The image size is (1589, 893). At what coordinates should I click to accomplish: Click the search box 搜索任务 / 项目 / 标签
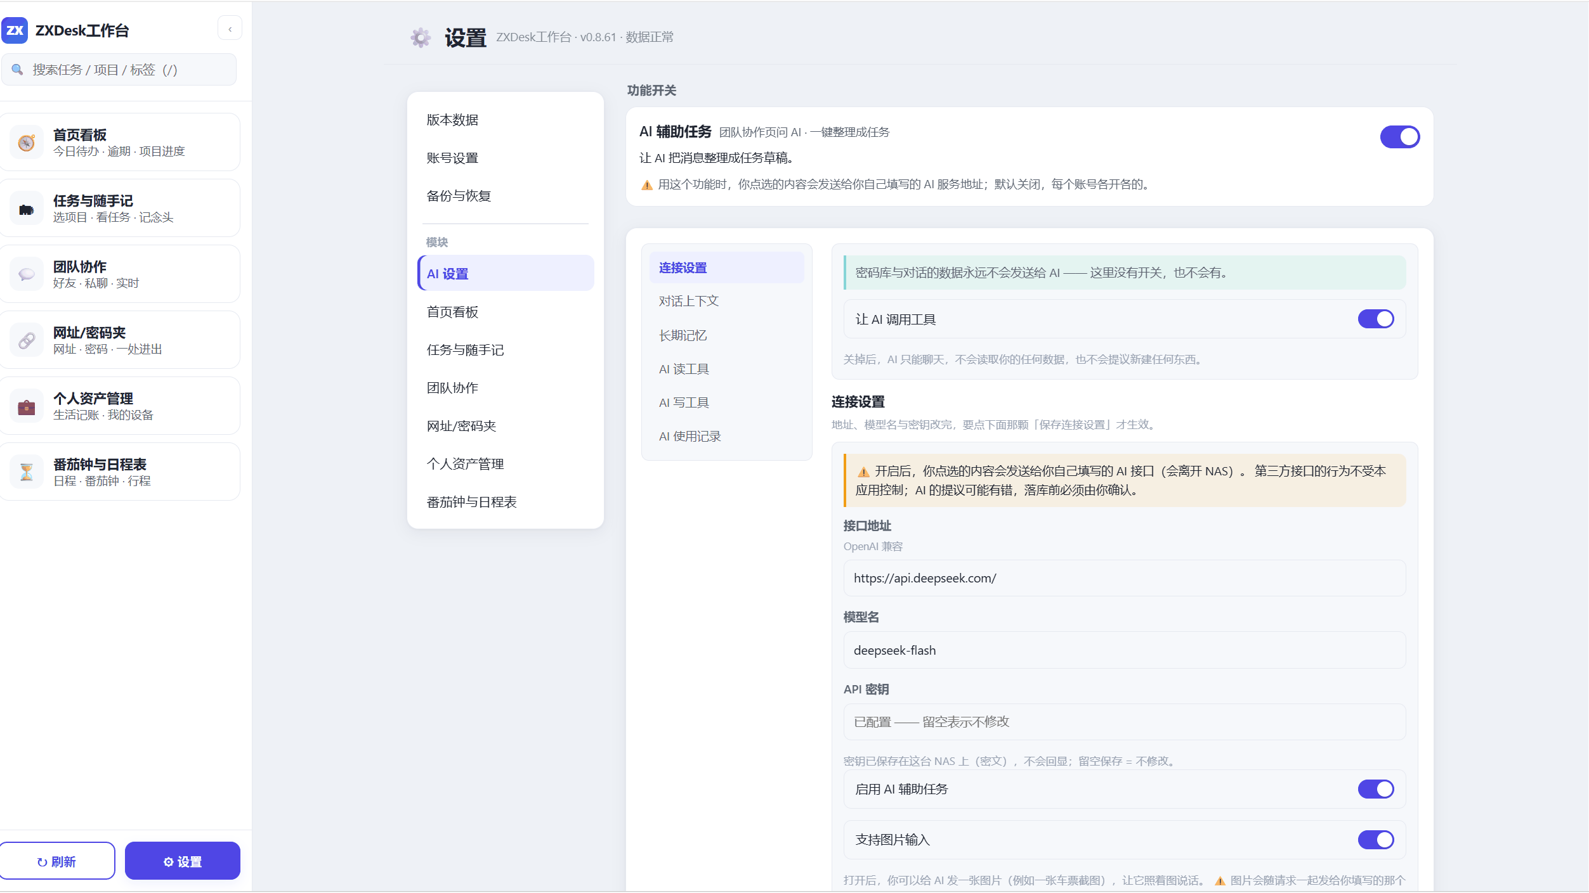pos(119,69)
